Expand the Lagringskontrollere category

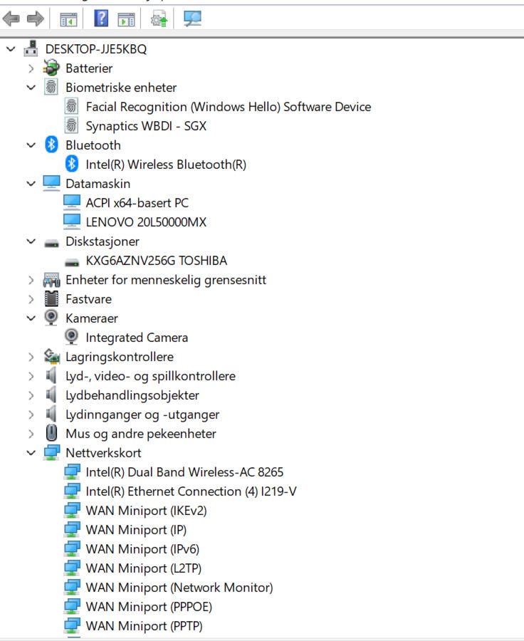[x=31, y=357]
